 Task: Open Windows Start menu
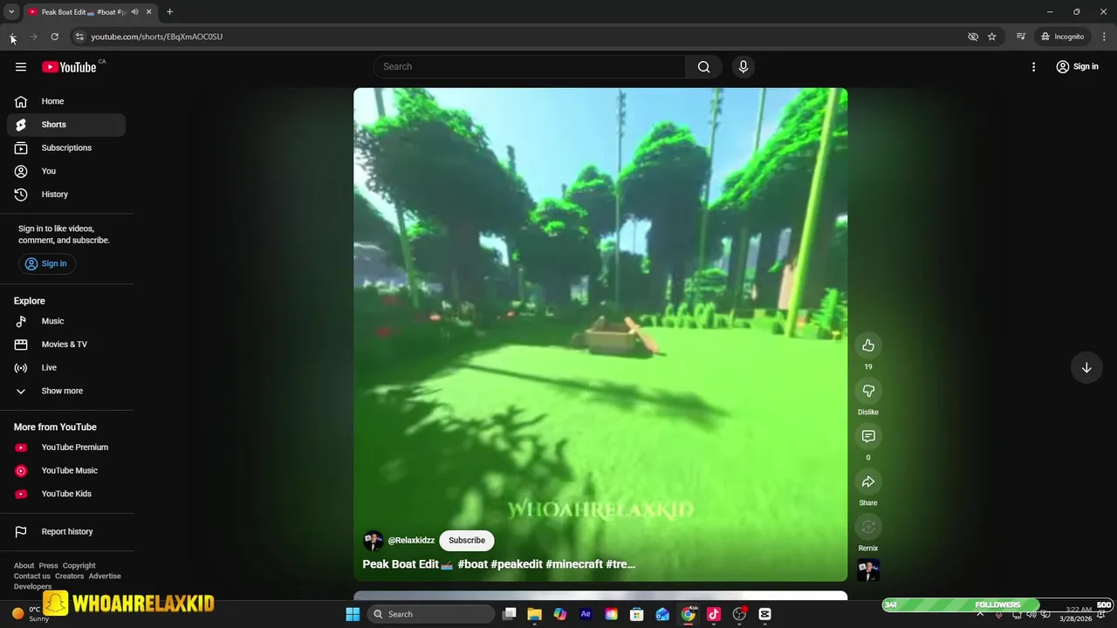353,614
